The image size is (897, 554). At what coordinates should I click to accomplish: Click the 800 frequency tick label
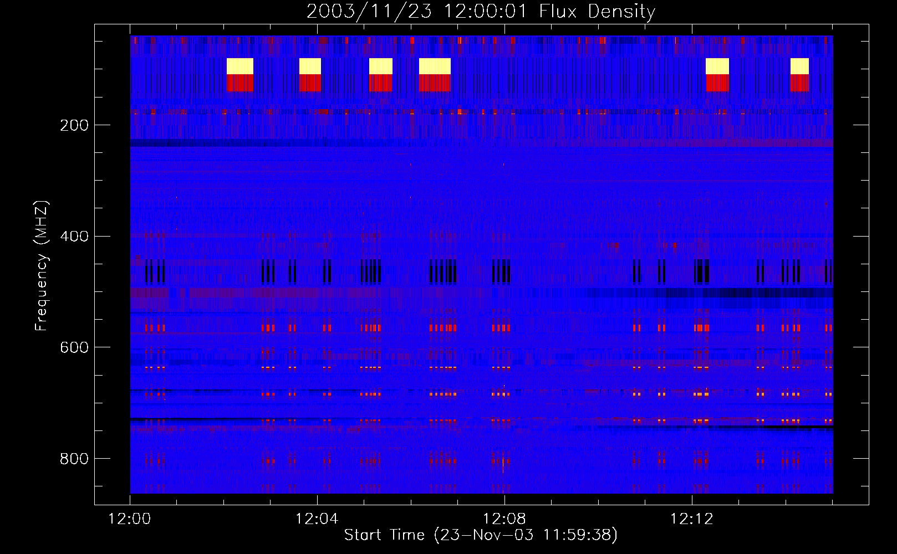coord(74,459)
